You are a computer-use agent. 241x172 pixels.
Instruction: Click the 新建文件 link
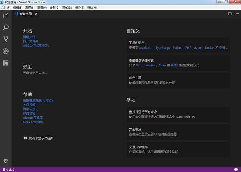(x=29, y=37)
